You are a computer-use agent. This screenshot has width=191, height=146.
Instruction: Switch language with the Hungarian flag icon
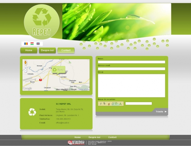pos(32,44)
